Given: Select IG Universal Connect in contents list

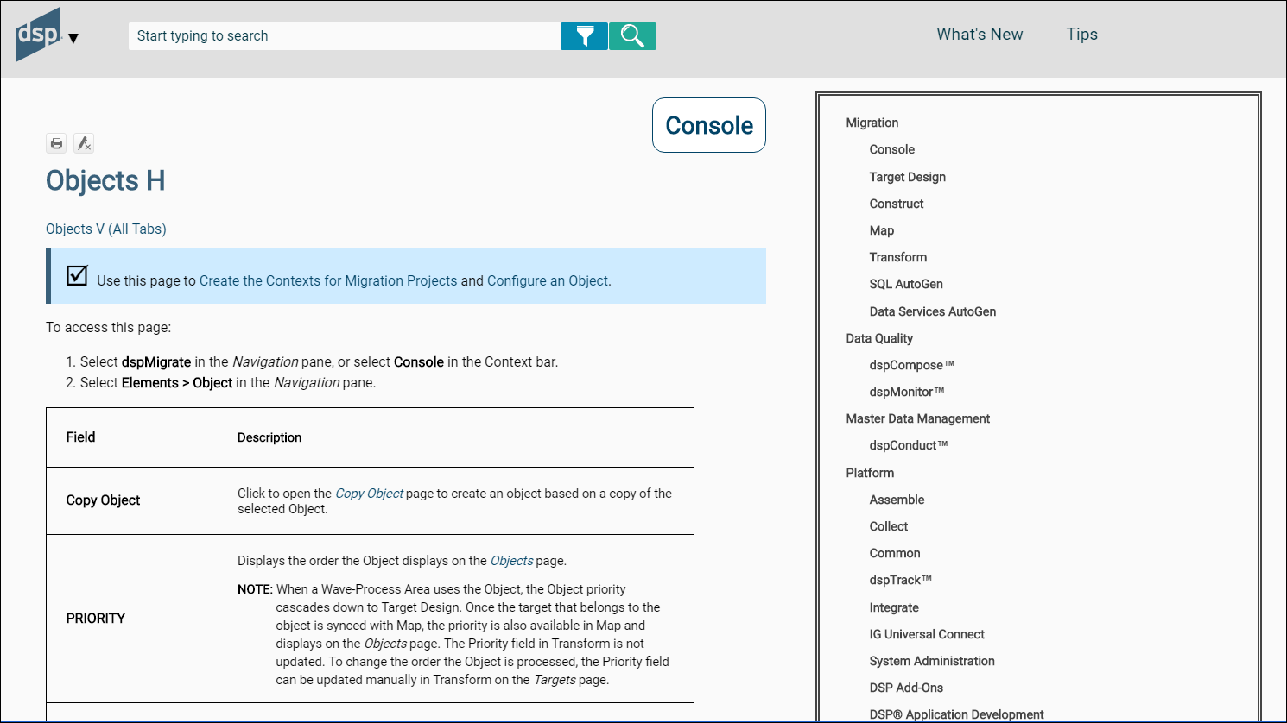Looking at the screenshot, I should coord(927,634).
